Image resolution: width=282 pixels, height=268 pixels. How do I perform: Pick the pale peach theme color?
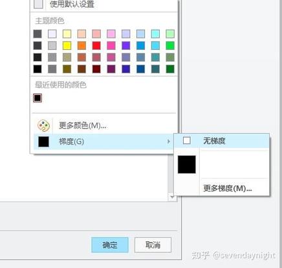pos(81,34)
